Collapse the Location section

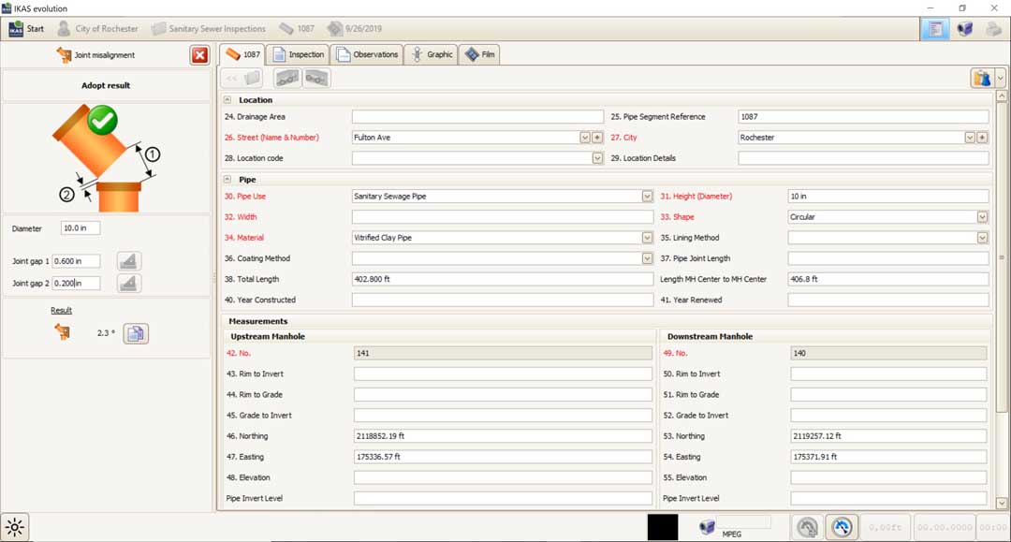227,100
